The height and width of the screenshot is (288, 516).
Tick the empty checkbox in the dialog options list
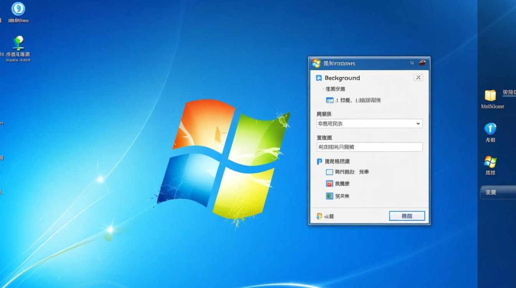pos(329,172)
